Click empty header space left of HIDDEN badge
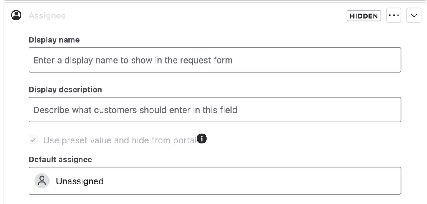The image size is (427, 204). tap(204, 15)
